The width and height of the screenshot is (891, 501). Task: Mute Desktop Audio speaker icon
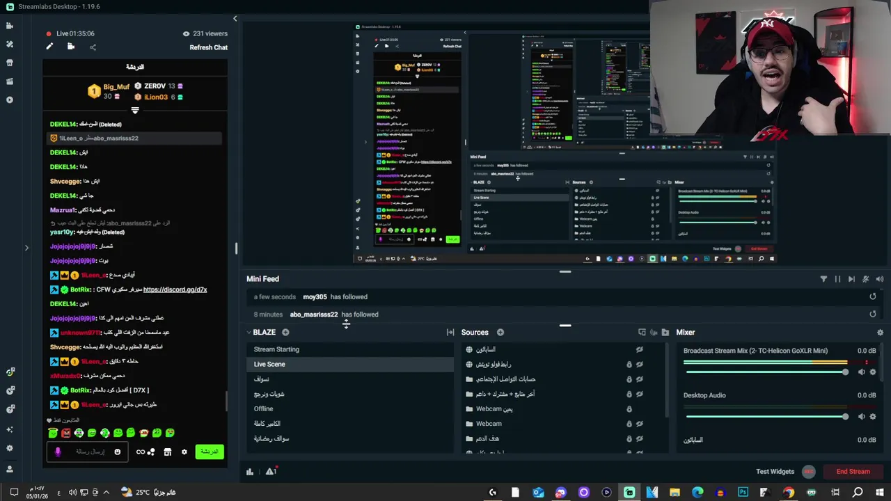pyautogui.click(x=861, y=417)
